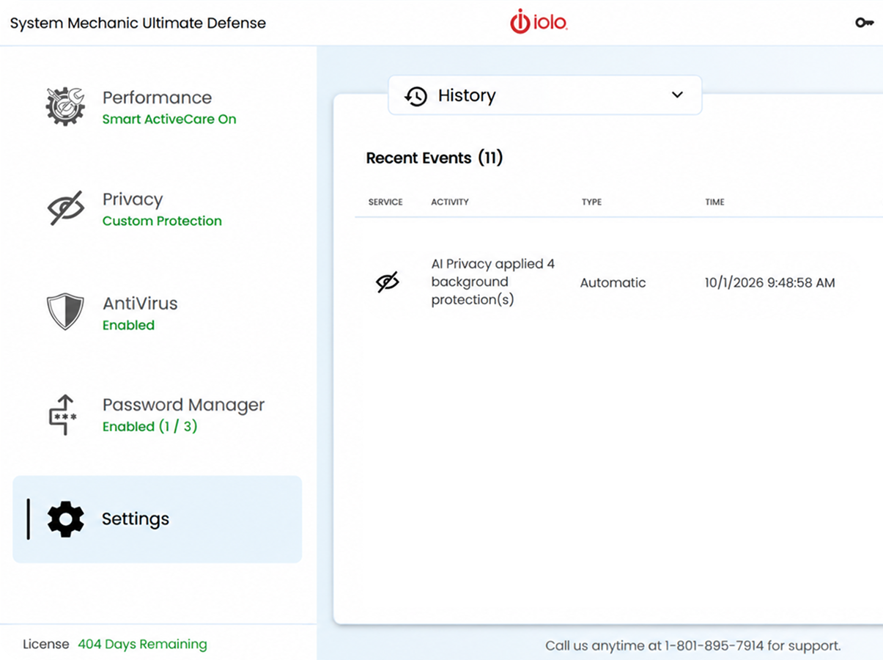Click the Custom Protection status text

[x=162, y=221]
